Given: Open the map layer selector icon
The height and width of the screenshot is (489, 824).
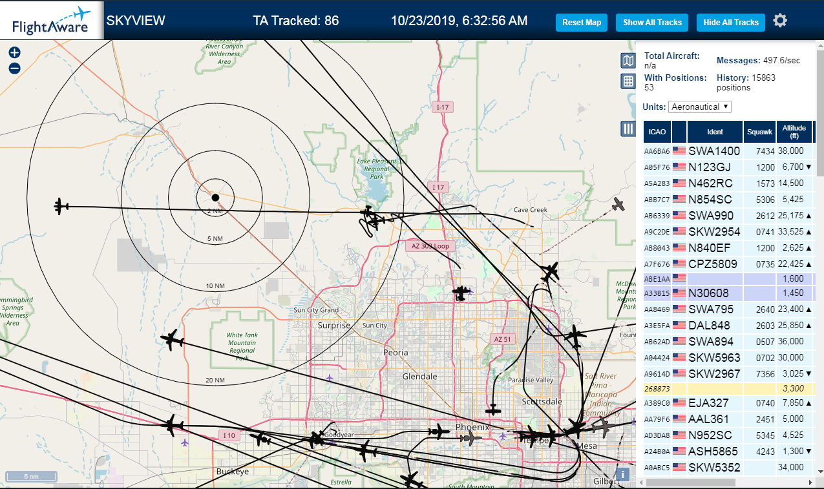Looking at the screenshot, I should pyautogui.click(x=628, y=61).
